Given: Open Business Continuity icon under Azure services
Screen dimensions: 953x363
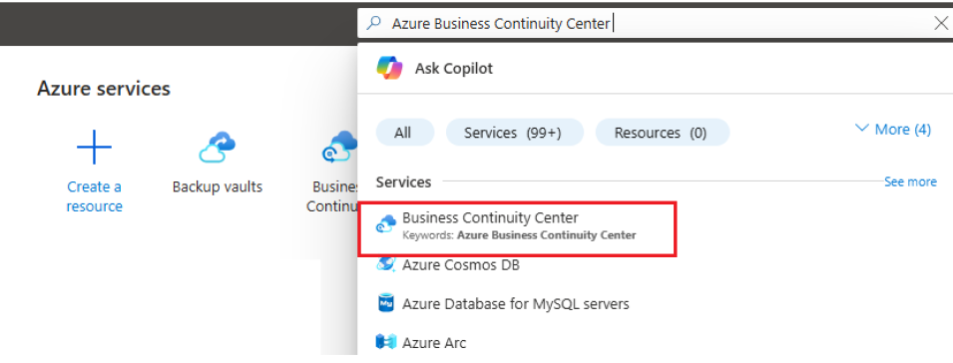Looking at the screenshot, I should coord(339,147).
